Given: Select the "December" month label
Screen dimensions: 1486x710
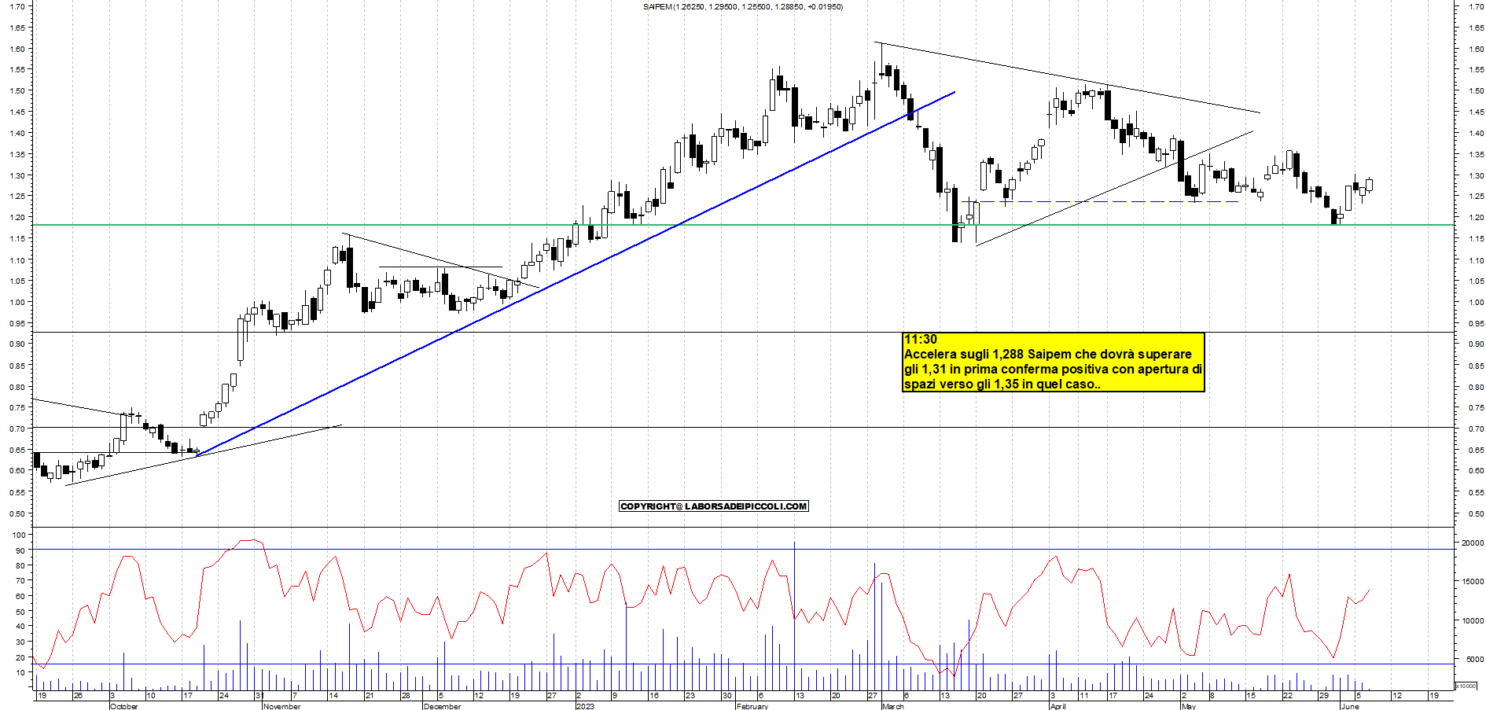Looking at the screenshot, I should (x=442, y=706).
